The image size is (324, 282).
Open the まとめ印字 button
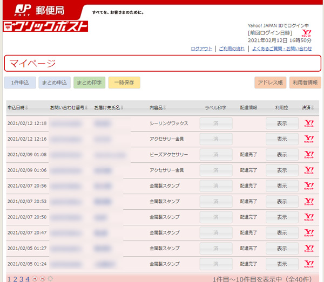coord(89,82)
